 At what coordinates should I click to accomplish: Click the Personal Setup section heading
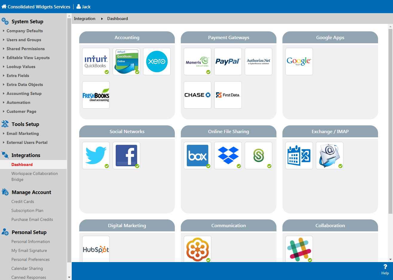pyautogui.click(x=29, y=232)
